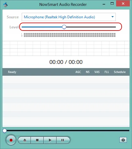Image resolution: width=132 pixels, height=149 pixels.
Task: Click the Level slider handle
Action: (64, 27)
